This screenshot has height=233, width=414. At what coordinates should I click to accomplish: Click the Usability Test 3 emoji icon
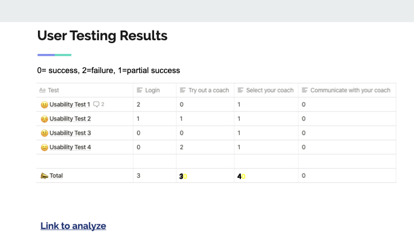44,133
